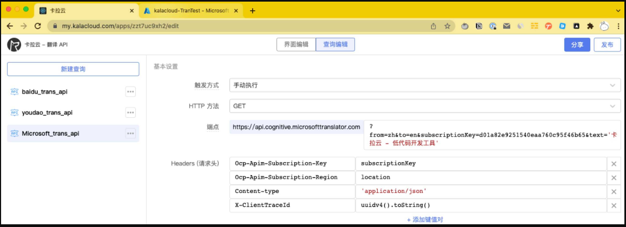Click the + 添加键值对 link
This screenshot has width=626, height=227.
[x=425, y=219]
